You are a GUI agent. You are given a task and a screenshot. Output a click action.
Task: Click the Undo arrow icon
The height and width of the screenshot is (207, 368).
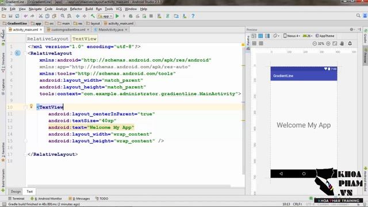[25, 16]
